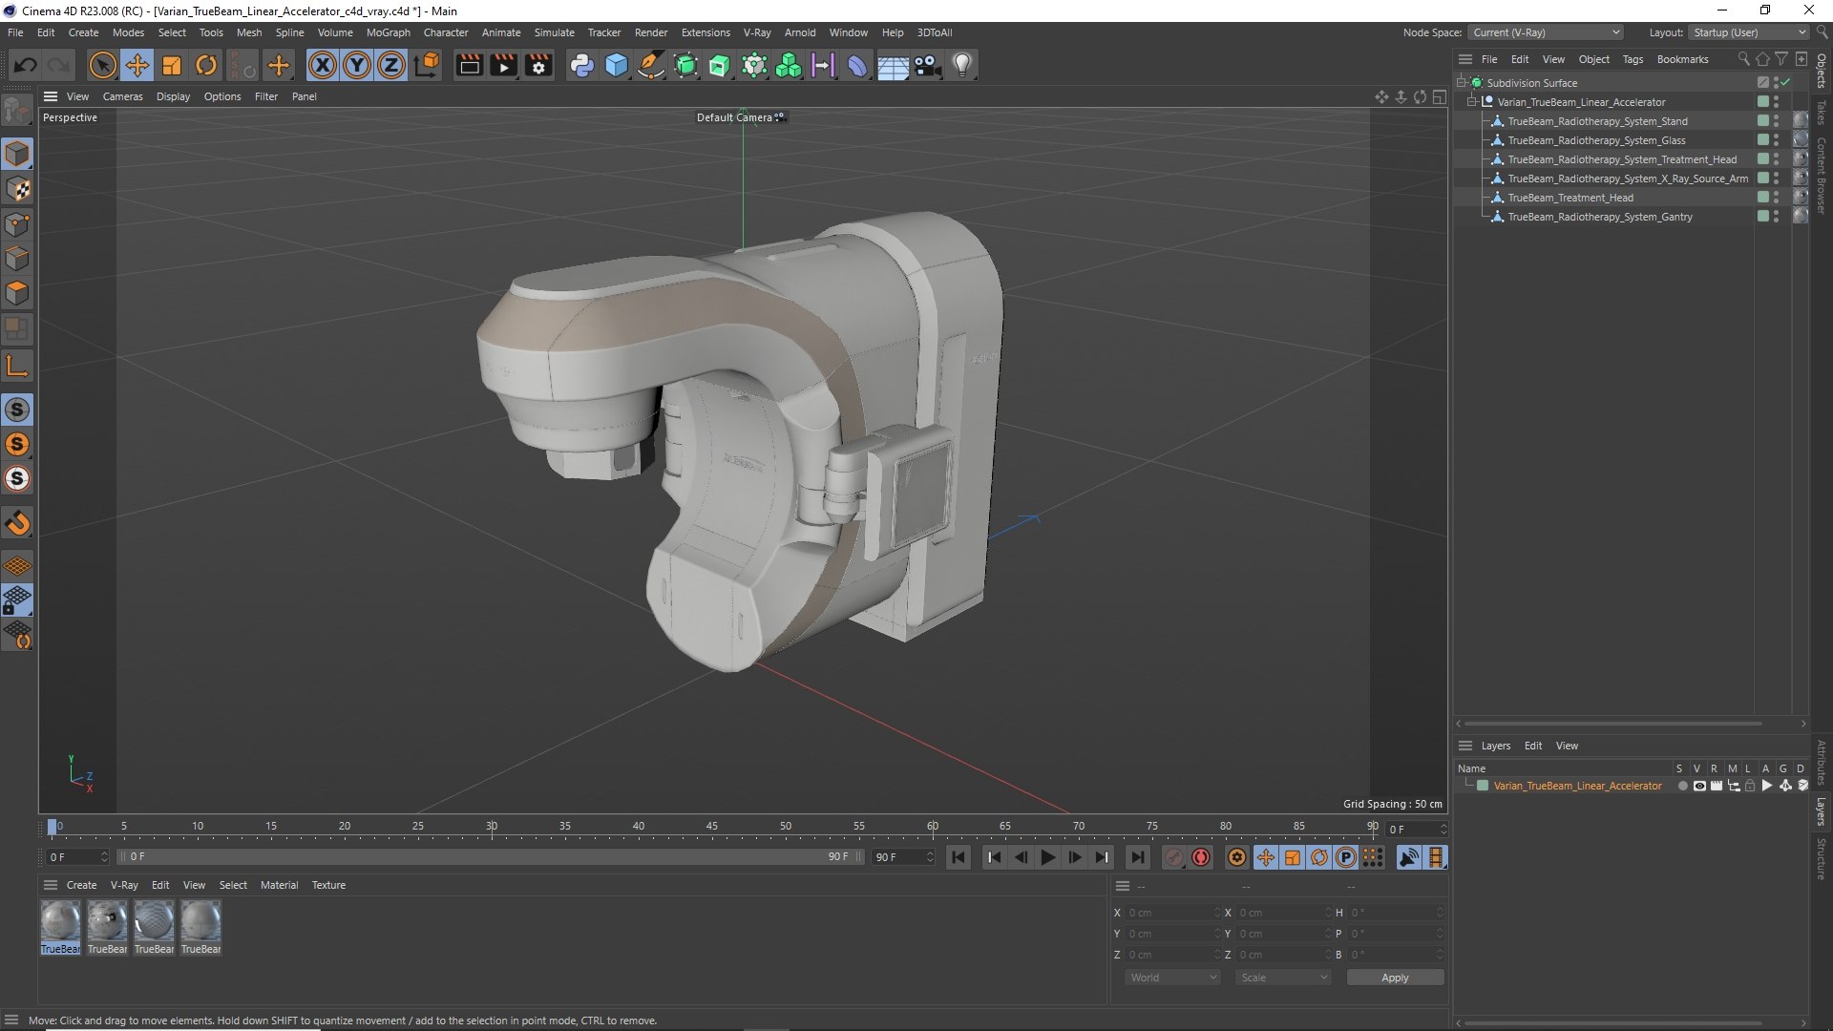Render the active view
The width and height of the screenshot is (1833, 1031).
[x=469, y=65]
